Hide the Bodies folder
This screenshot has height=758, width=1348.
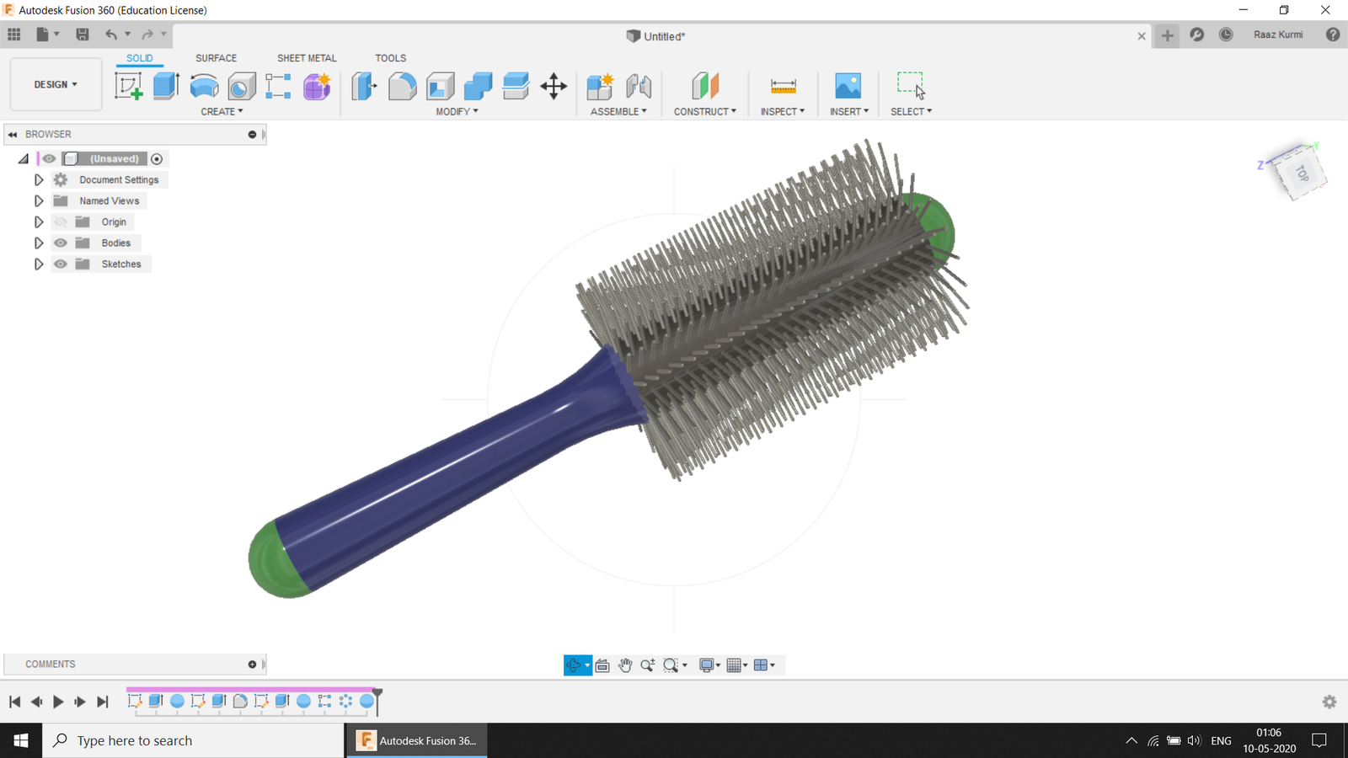point(61,243)
